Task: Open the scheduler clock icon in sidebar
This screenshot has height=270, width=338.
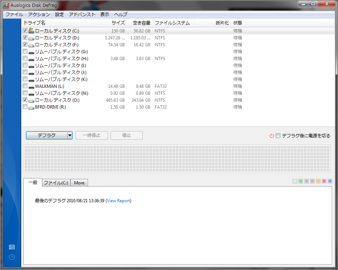Action: pos(12,257)
